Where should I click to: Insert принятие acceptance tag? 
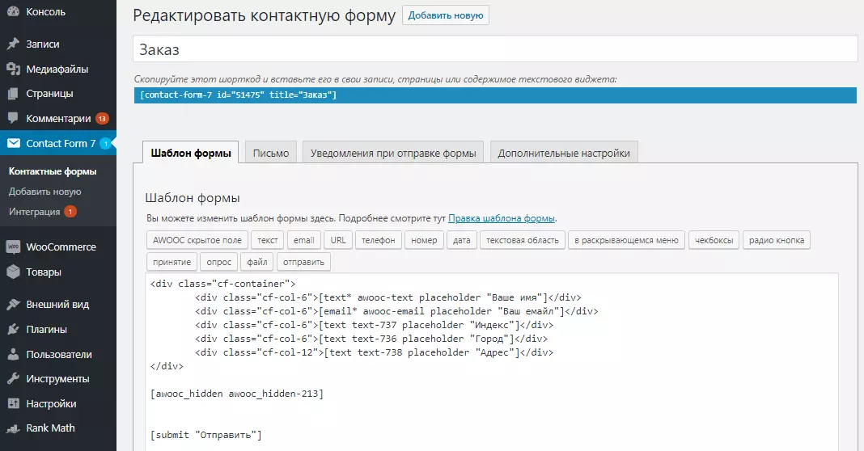pyautogui.click(x=172, y=262)
